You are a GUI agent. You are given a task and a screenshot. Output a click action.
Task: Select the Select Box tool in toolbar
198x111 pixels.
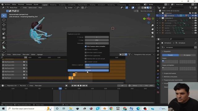4,15
